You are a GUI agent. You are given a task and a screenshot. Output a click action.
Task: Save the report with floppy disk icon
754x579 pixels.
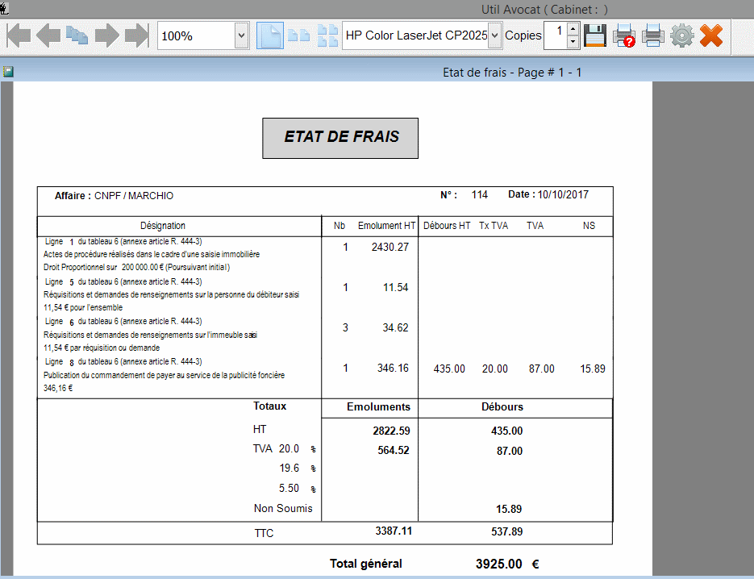tap(595, 35)
